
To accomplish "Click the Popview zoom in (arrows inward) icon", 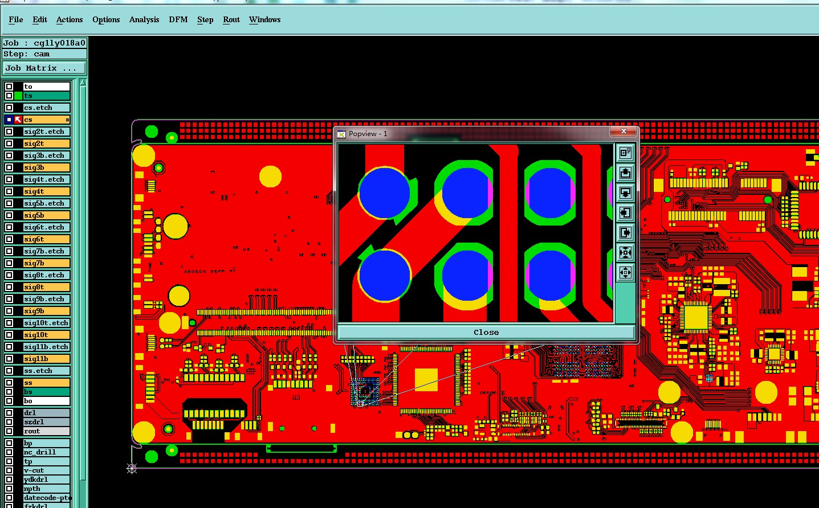I will 625,252.
